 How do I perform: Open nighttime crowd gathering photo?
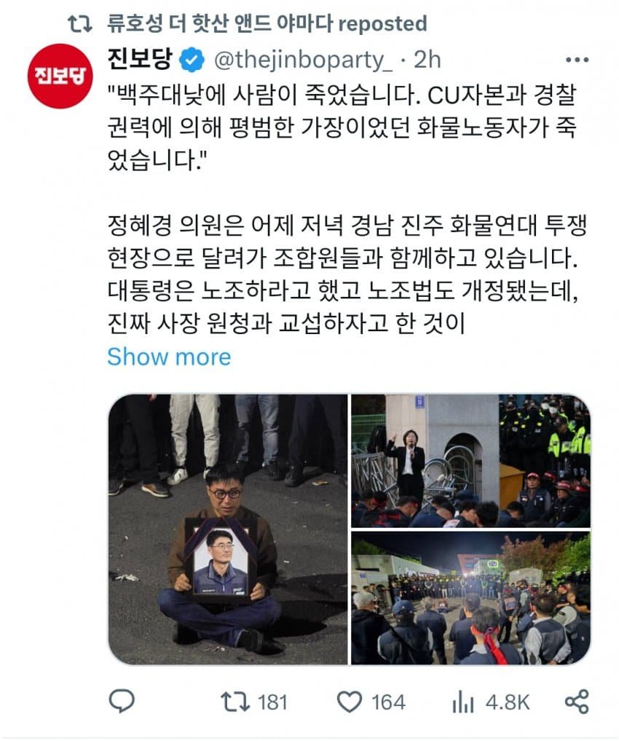click(x=471, y=598)
